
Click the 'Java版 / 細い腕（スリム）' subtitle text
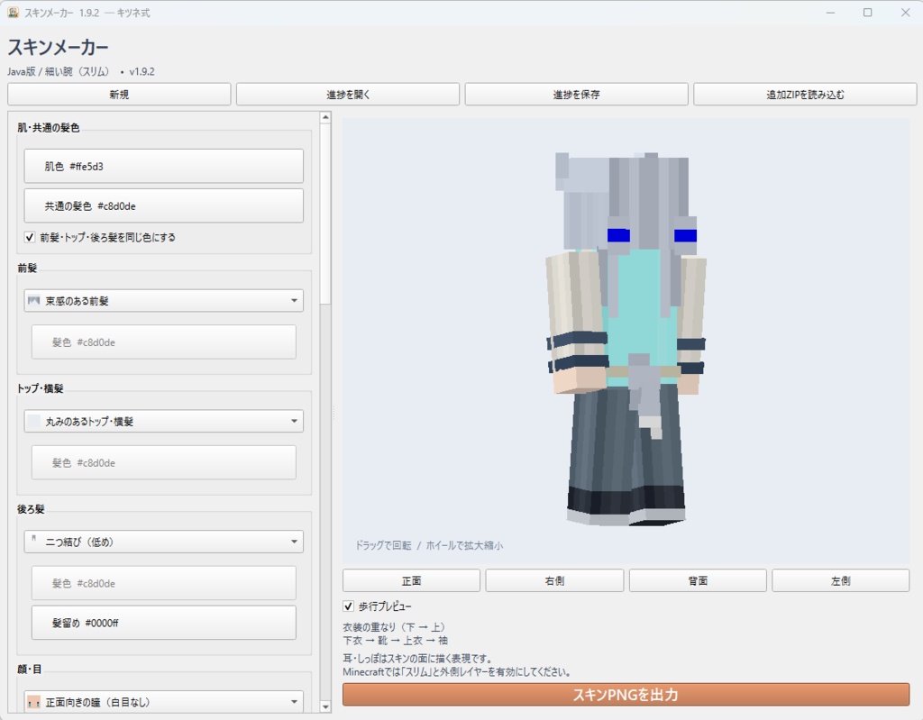[x=59, y=72]
